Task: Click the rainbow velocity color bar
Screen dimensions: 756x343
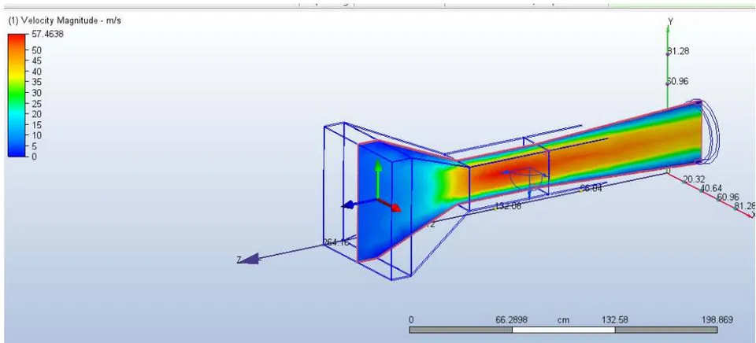Action: pyautogui.click(x=17, y=95)
